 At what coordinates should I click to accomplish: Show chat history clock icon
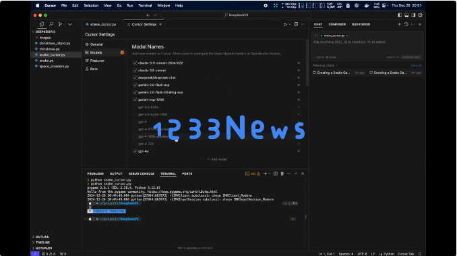[x=406, y=24]
